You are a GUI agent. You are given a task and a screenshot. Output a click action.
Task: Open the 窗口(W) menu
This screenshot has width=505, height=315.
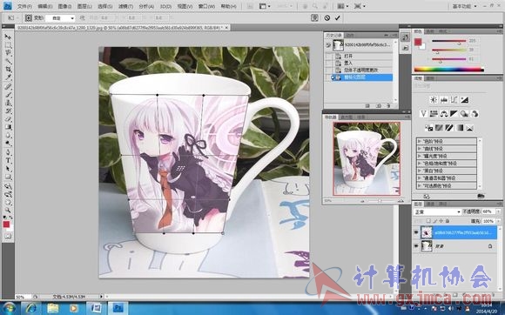pyautogui.click(x=206, y=6)
